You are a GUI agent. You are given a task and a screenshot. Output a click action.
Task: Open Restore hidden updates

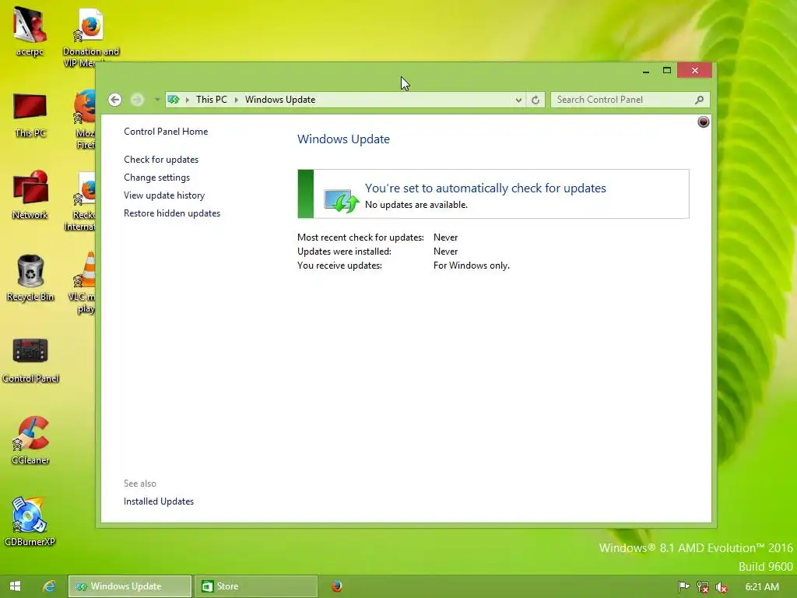point(172,213)
